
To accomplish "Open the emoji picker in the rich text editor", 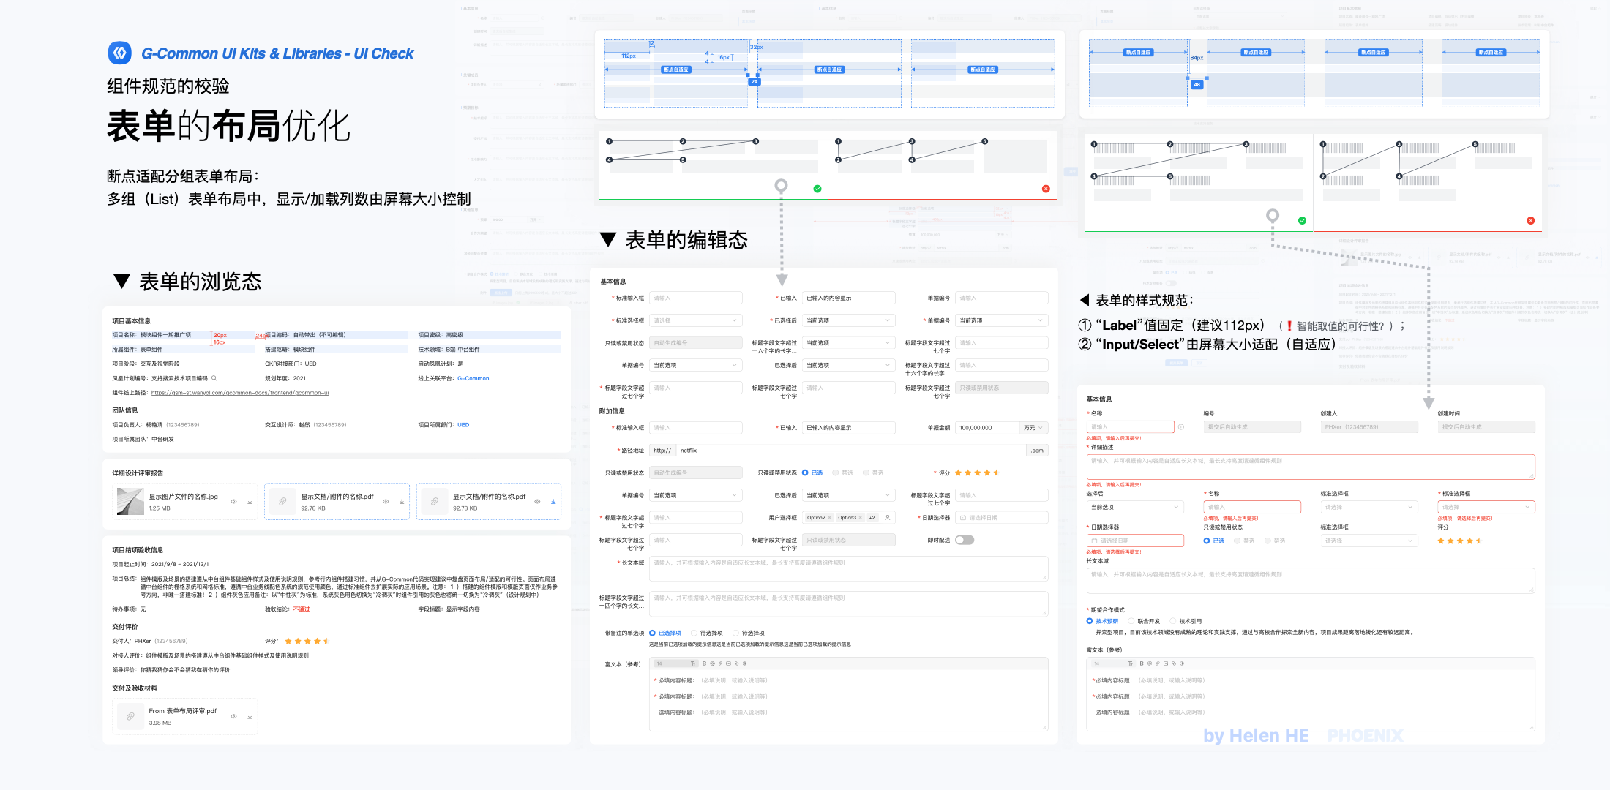I will [713, 663].
